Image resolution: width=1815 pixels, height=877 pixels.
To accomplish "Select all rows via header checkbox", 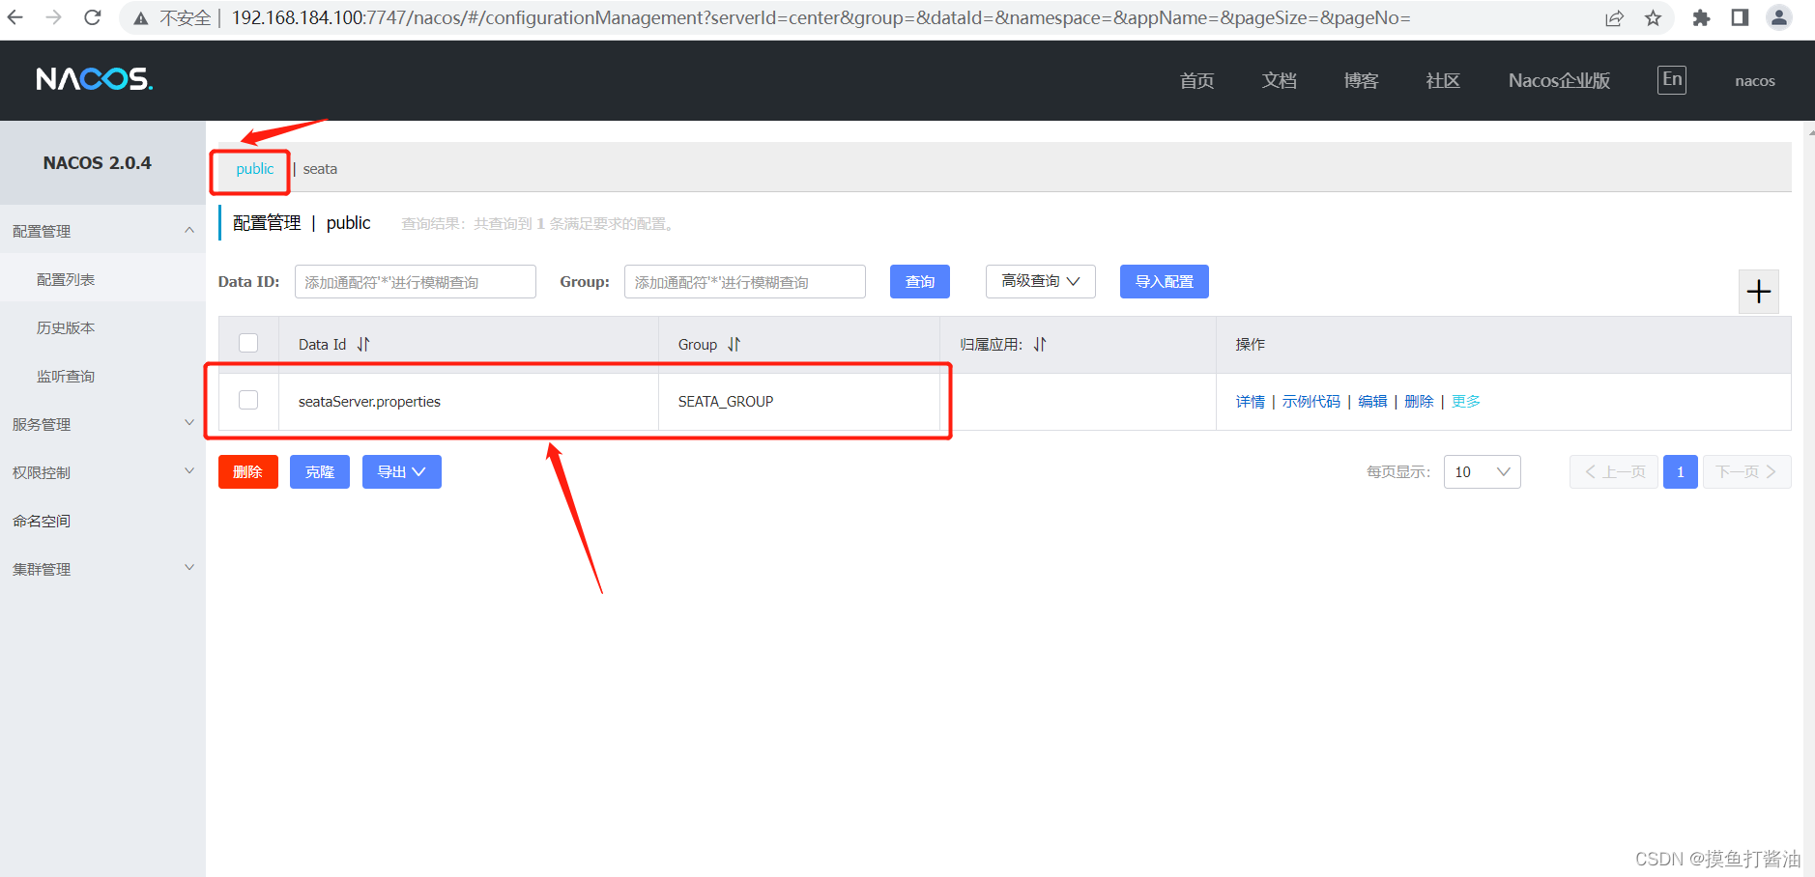I will pyautogui.click(x=248, y=343).
